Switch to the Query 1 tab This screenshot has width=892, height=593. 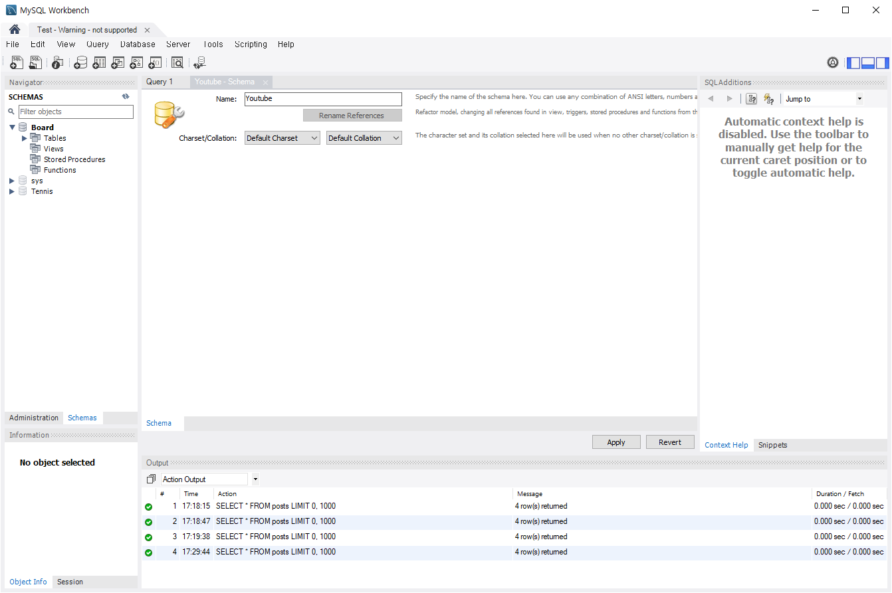(x=160, y=82)
